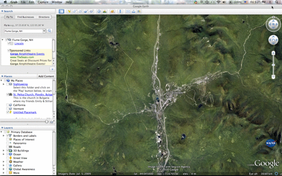282x176 pixels.
Task: Click the move joystick hand control
Action: click(x=274, y=40)
